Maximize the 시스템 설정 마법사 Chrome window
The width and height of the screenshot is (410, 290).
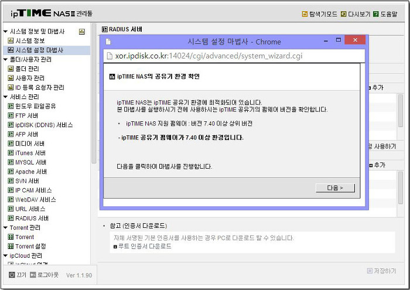click(339, 40)
